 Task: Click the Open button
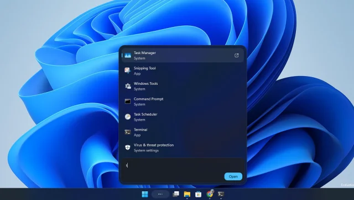coord(233,177)
